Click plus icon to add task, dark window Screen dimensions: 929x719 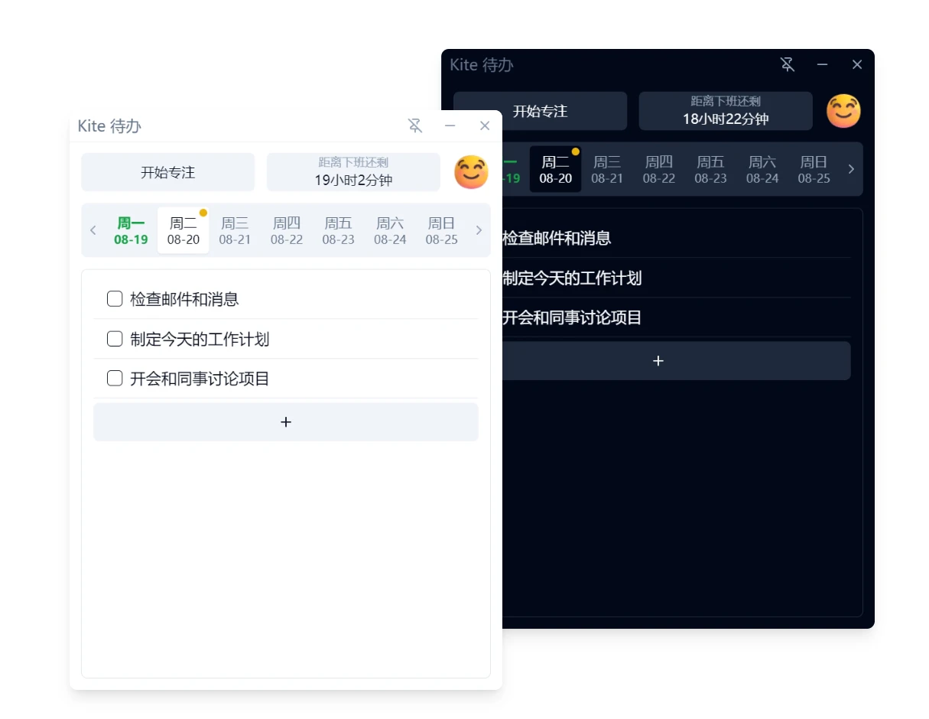click(x=658, y=361)
